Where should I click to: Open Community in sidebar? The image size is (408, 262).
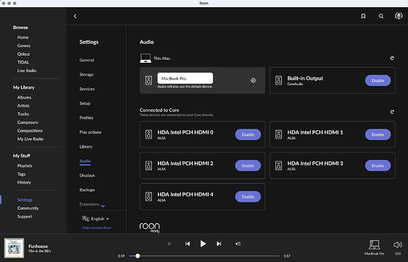coord(28,208)
